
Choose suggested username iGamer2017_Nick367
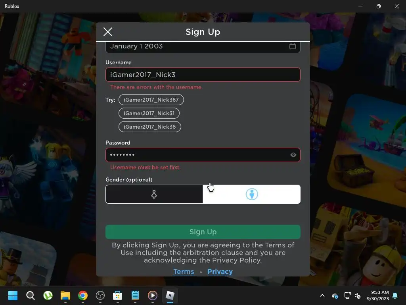[x=151, y=100]
